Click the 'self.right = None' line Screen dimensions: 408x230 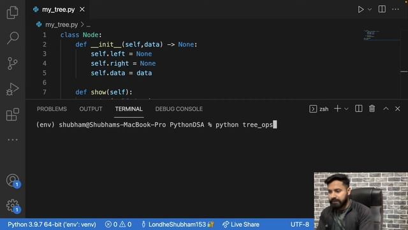point(123,63)
